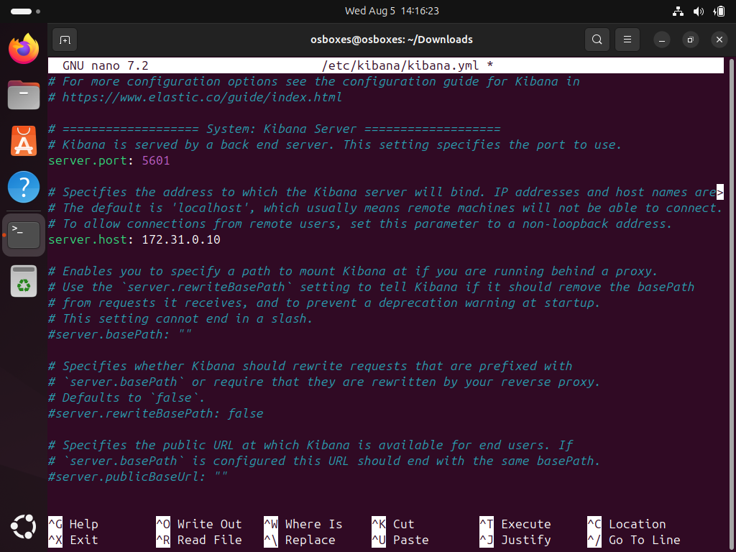The image size is (736, 552).
Task: Click the server.port key text
Action: [x=87, y=160]
